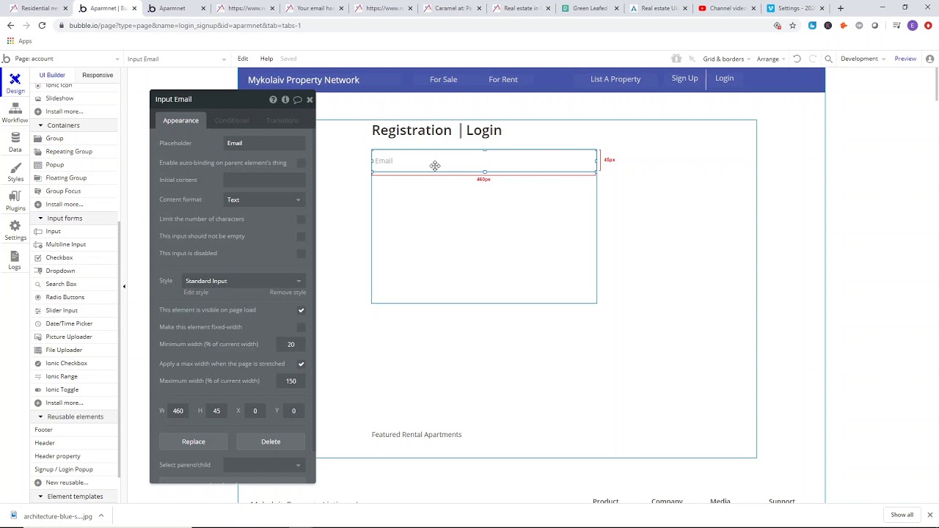Uncheck 'Apply a max width when page is stretched'
This screenshot has width=939, height=528.
click(301, 364)
